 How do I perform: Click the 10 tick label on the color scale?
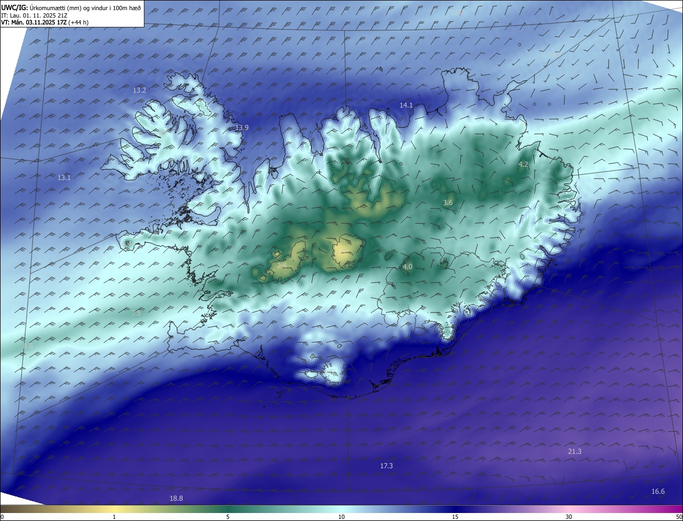coord(341,517)
